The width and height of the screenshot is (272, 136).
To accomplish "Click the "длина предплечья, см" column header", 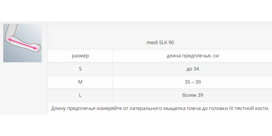I will click(192, 56).
